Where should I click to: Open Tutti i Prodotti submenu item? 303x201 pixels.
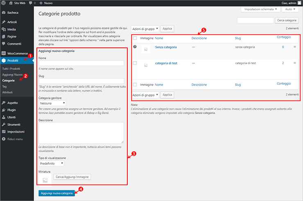coord(11,69)
